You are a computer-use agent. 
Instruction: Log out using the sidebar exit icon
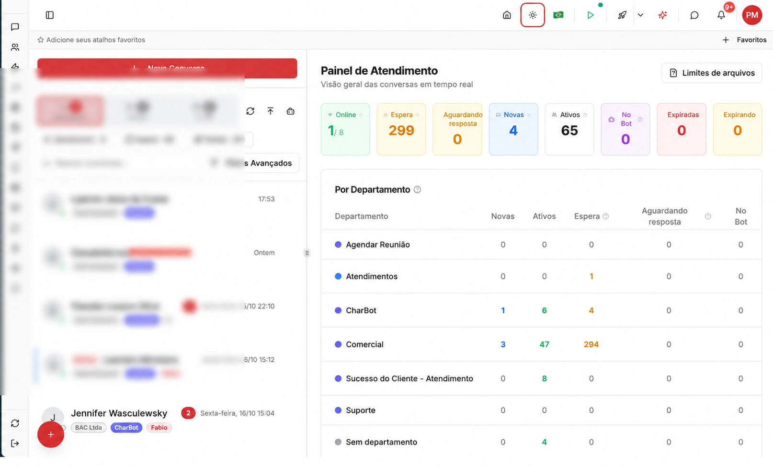point(15,444)
